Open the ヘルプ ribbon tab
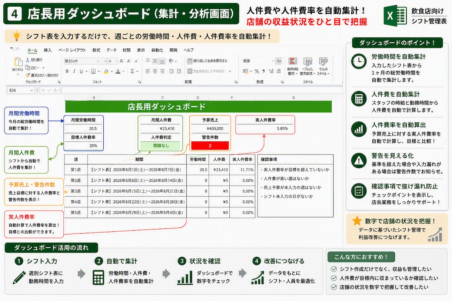This screenshot has height=301, width=452. (x=189, y=50)
